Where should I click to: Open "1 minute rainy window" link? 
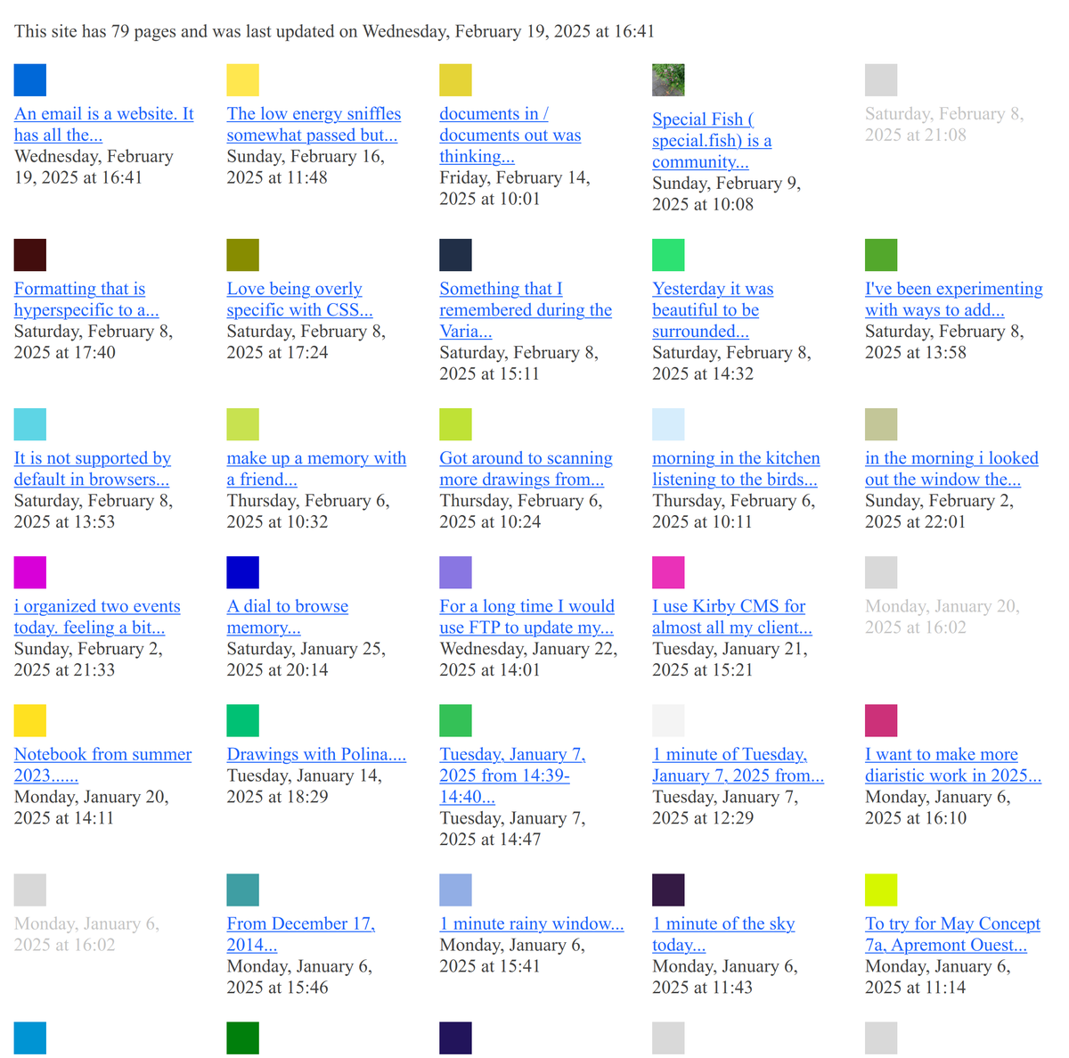532,923
